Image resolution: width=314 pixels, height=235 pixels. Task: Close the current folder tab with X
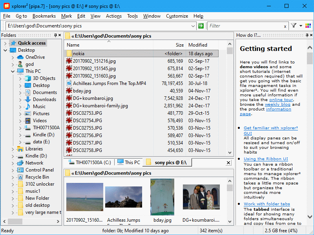point(228,163)
